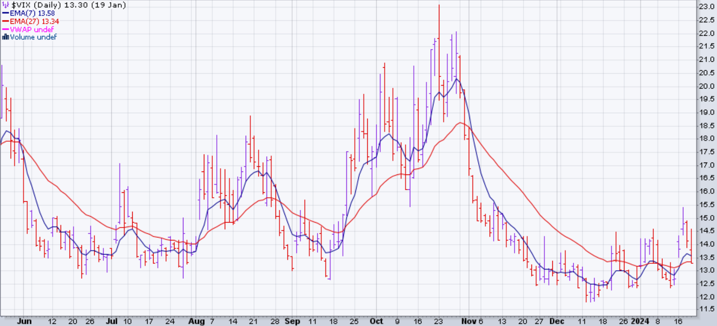This screenshot has height=326, width=717.
Task: Click the EMA(27) 13.34 legend label
Action: point(34,21)
